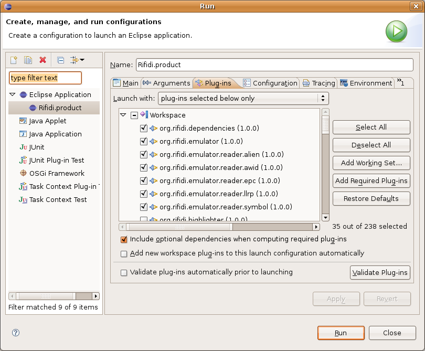The width and height of the screenshot is (425, 351).
Task: Collapse the Workspace plug-ins tree node
Action: tap(123, 115)
